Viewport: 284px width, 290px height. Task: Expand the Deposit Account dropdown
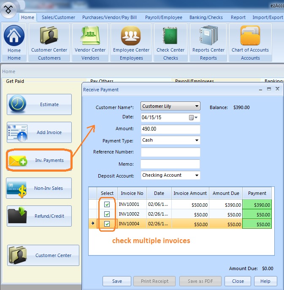(197, 175)
